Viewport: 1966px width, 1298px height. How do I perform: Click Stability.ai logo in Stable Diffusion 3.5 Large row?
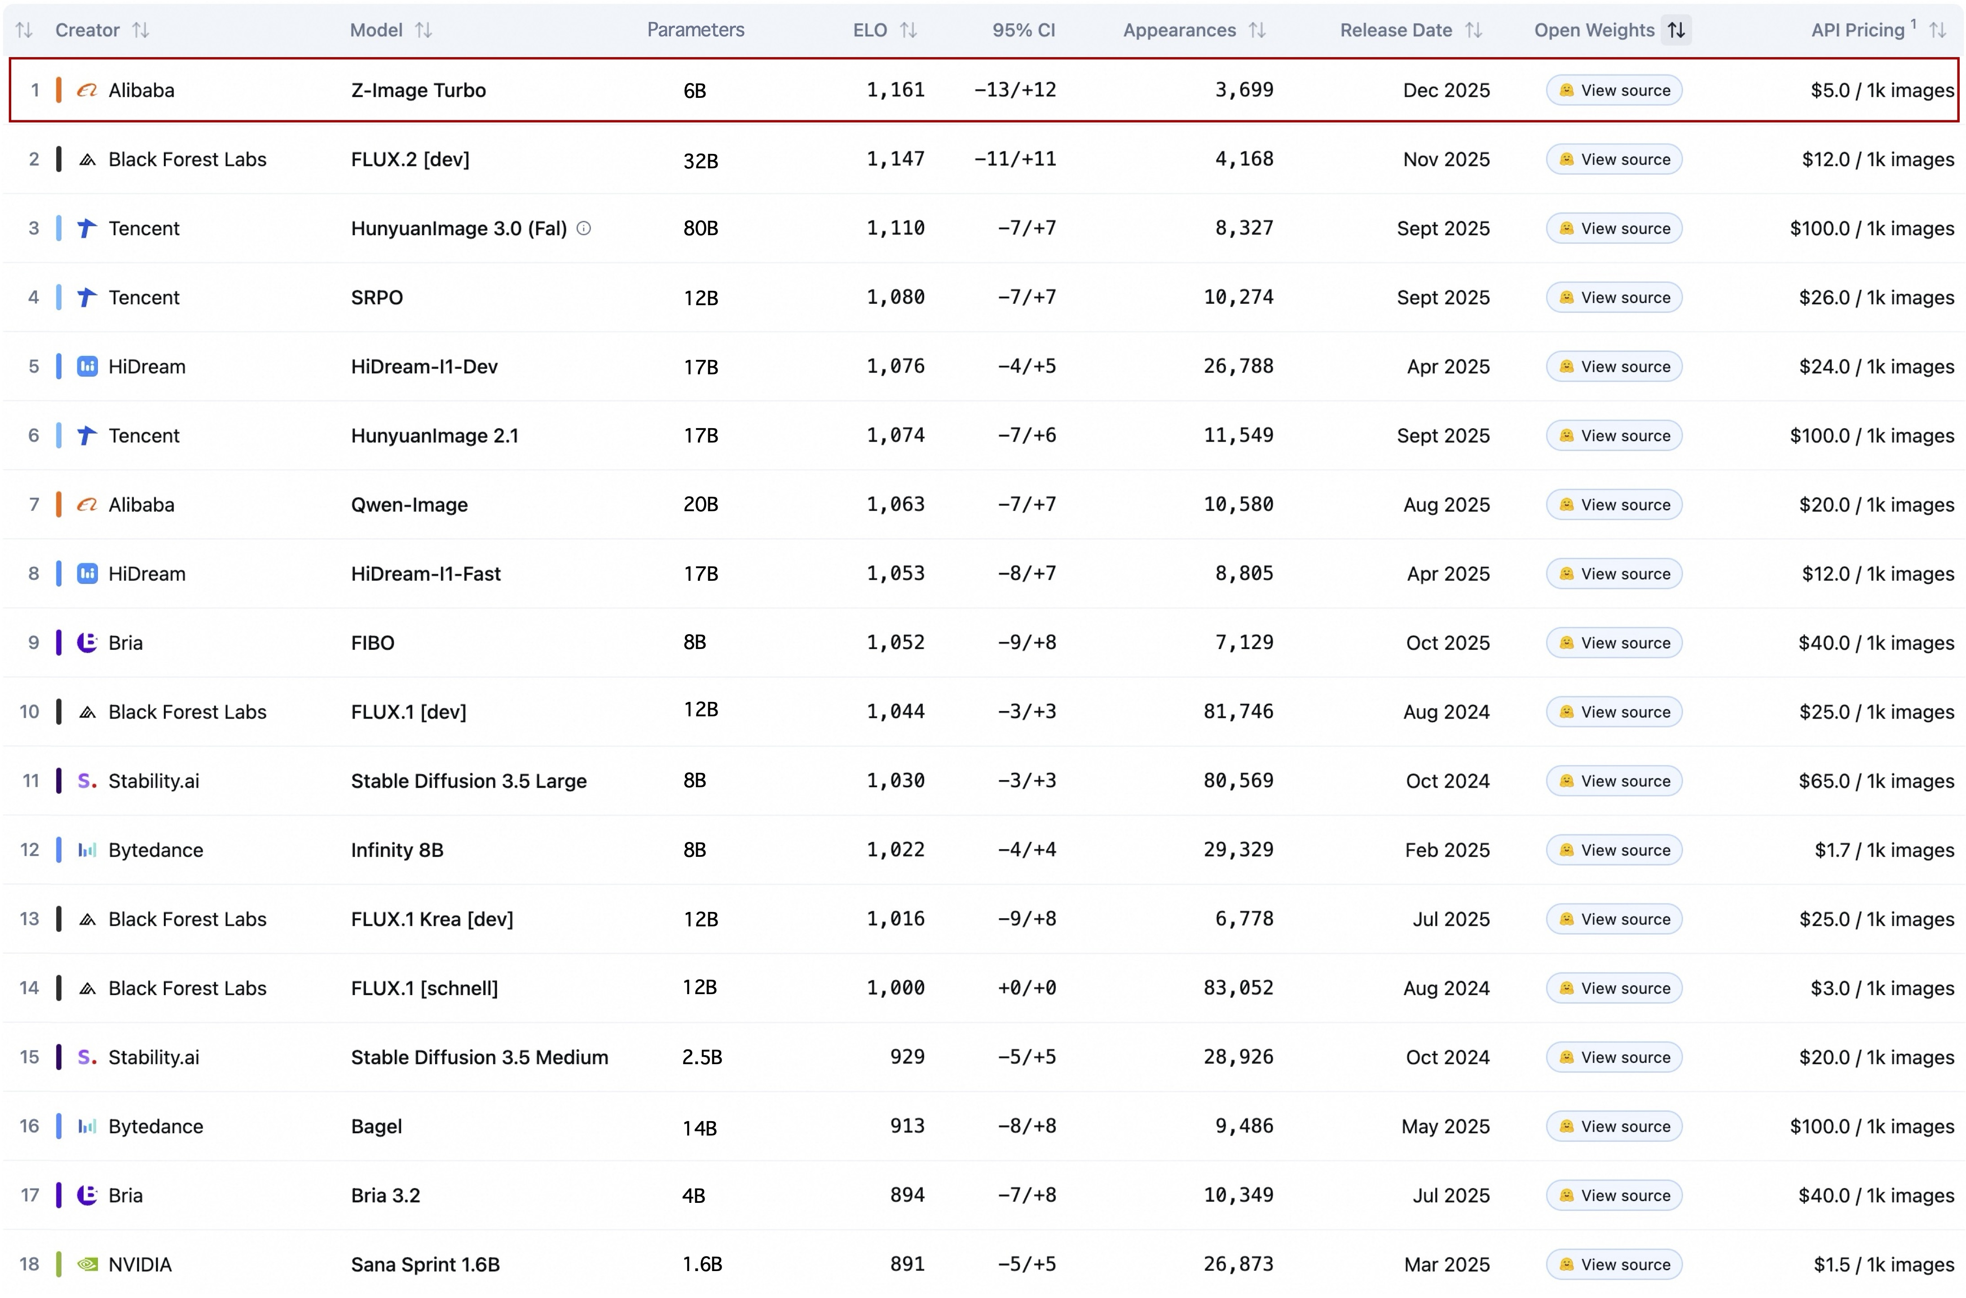[87, 781]
